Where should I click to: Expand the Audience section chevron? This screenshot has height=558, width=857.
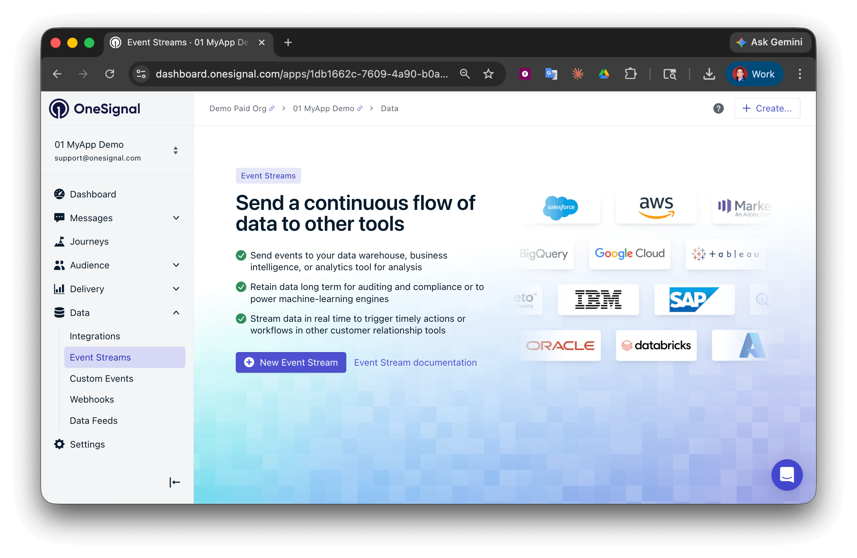pyautogui.click(x=176, y=265)
